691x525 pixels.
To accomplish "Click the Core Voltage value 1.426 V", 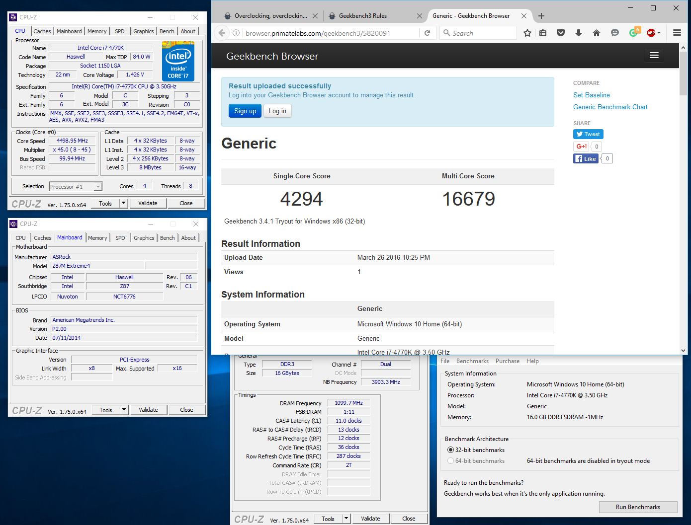I will click(x=135, y=75).
